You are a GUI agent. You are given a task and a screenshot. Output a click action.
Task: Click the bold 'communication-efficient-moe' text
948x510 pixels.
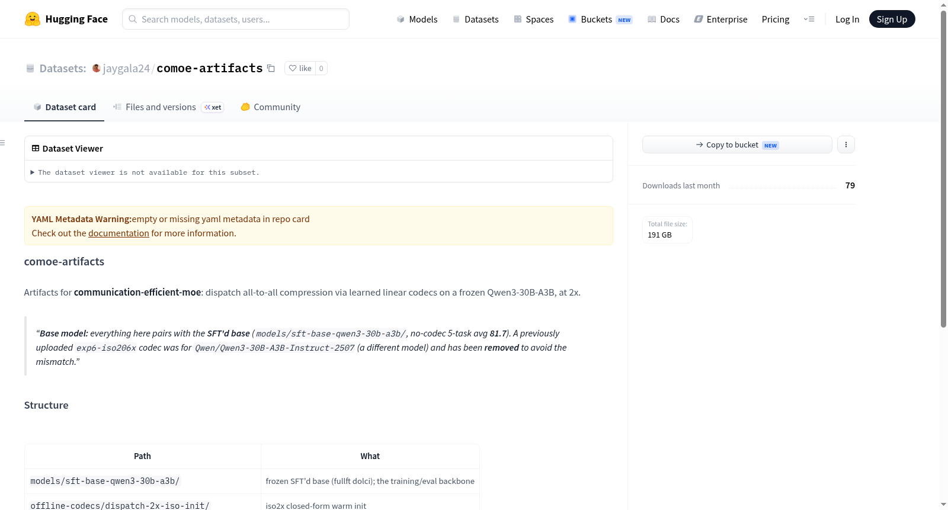tap(137, 293)
